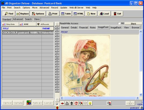Open the Web dB Server menu

76,8
